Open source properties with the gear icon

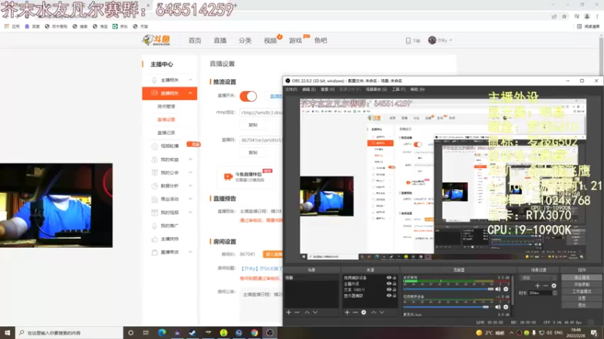[364, 313]
